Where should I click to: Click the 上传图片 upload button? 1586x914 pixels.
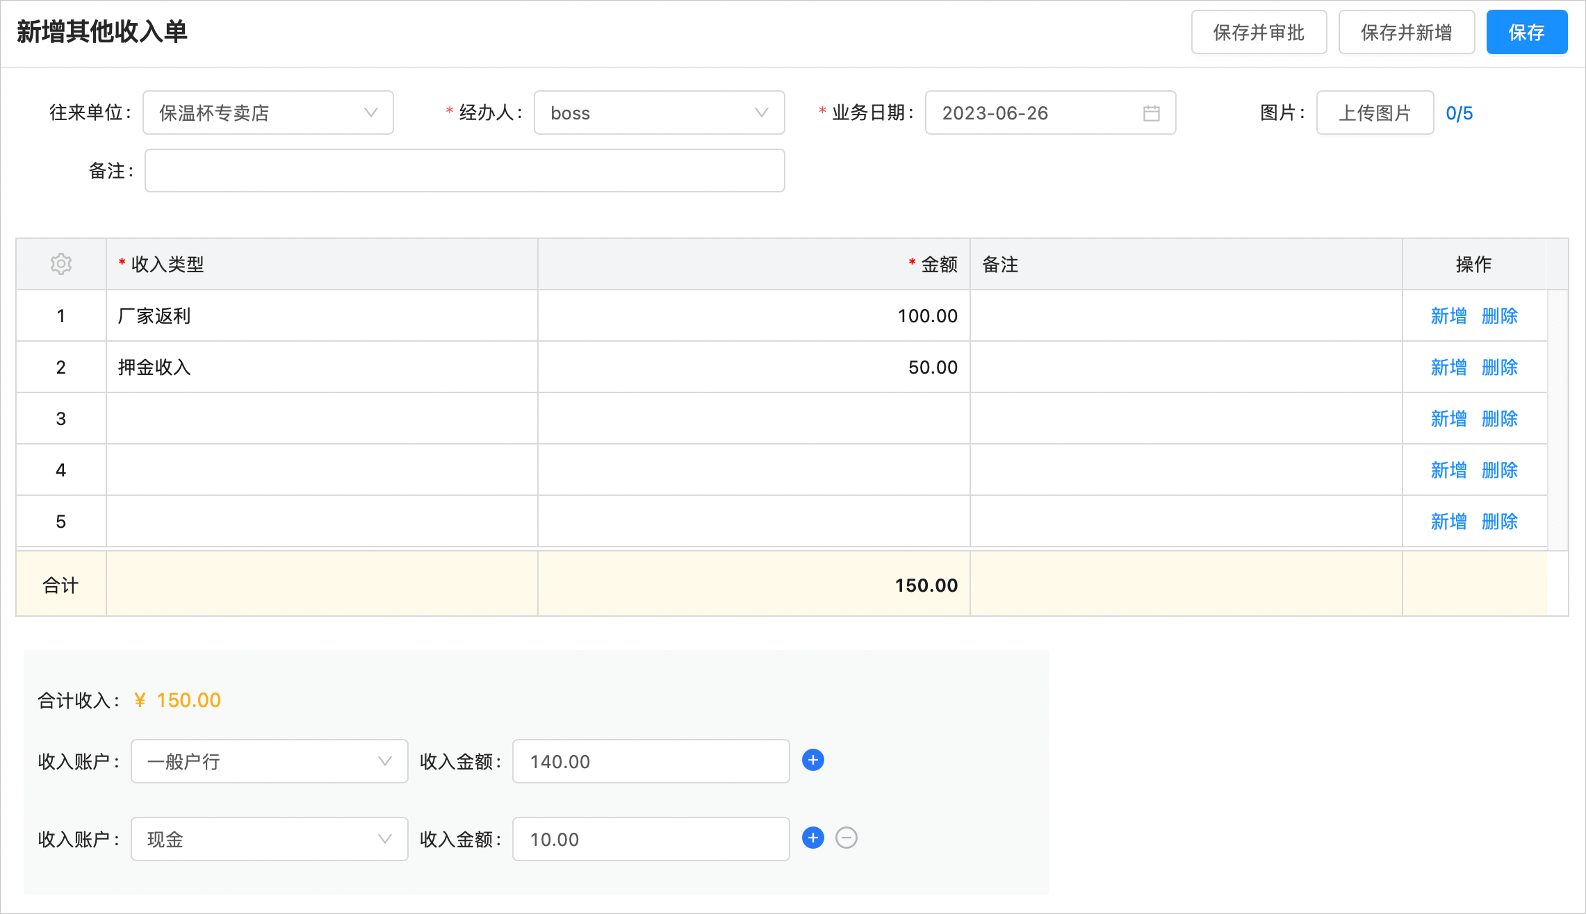(1375, 113)
